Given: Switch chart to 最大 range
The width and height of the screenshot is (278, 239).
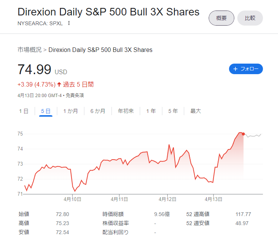Looking at the screenshot, I should 196,111.
